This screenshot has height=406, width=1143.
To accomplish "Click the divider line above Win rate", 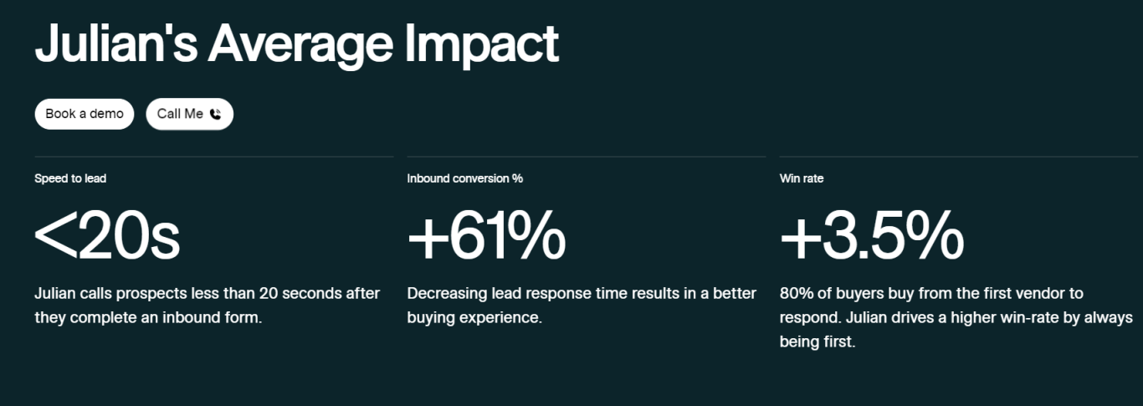I will pos(959,157).
